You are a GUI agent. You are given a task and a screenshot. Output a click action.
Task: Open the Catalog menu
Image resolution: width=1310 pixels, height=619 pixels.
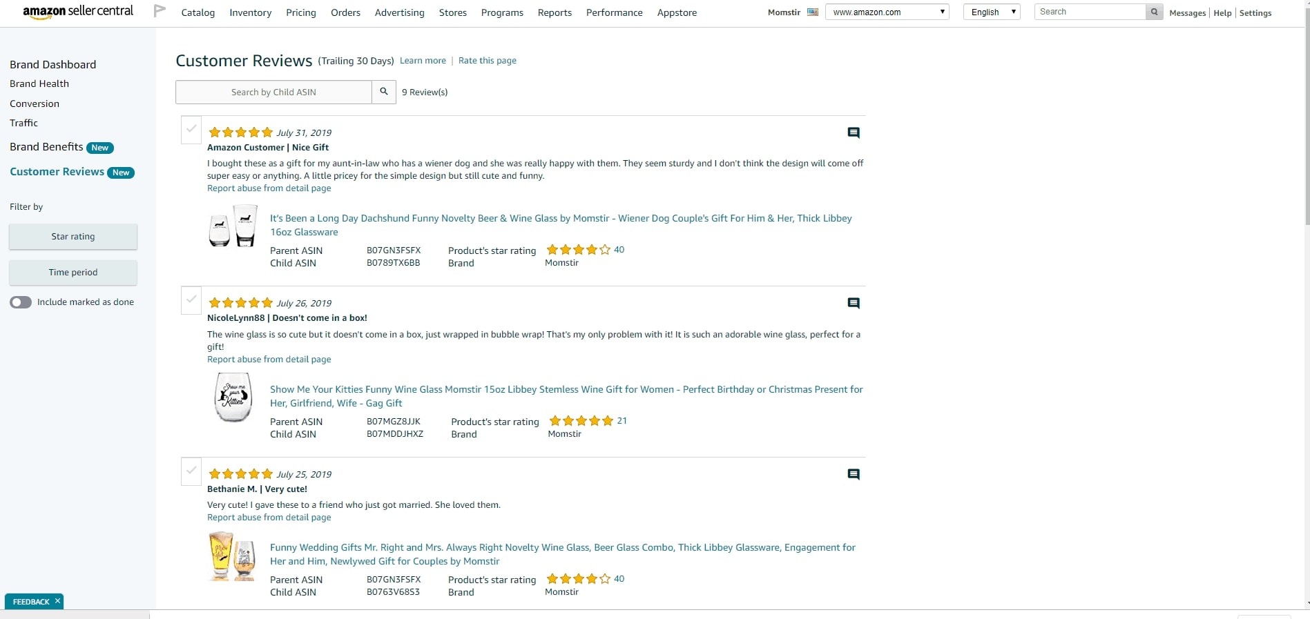(x=198, y=12)
